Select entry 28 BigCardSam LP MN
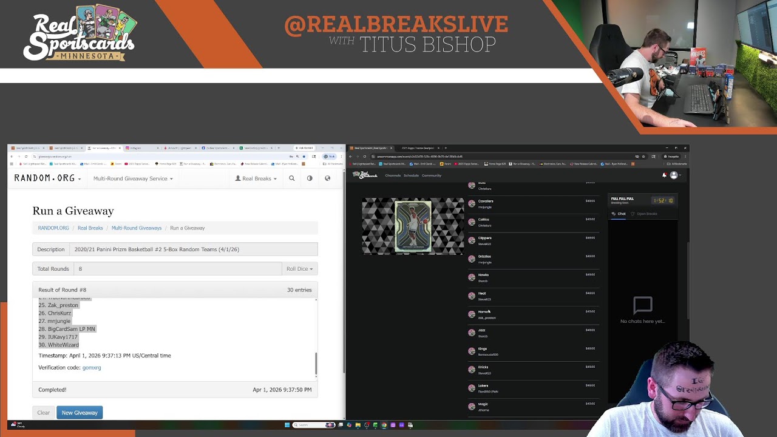The width and height of the screenshot is (777, 437). coord(67,329)
